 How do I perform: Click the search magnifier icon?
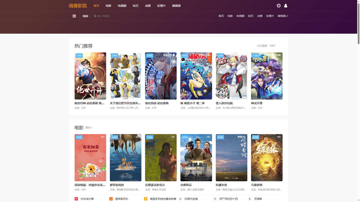[x=95, y=16]
